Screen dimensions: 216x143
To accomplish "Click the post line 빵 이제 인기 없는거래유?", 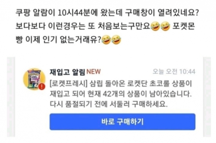I will 58,40.
